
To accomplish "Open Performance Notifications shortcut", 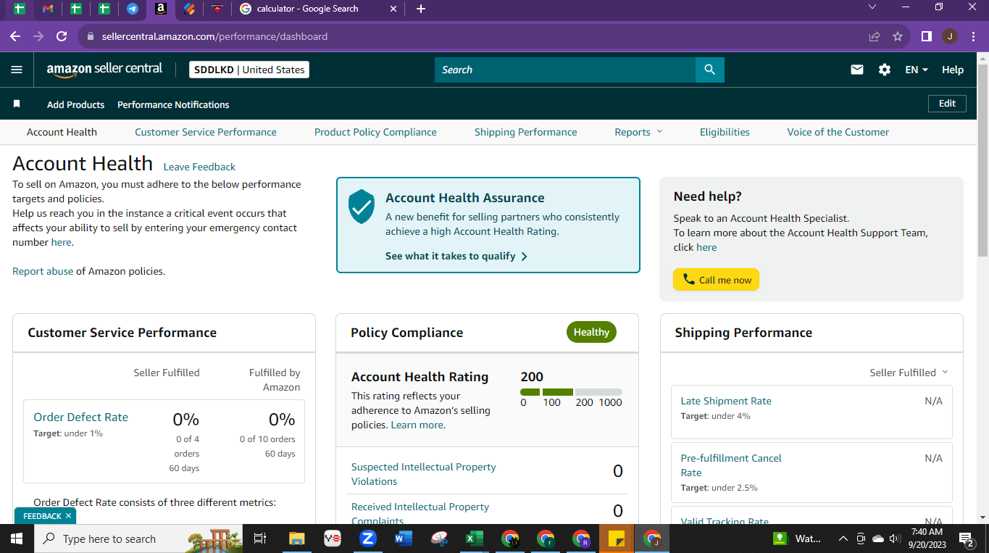I will 173,104.
